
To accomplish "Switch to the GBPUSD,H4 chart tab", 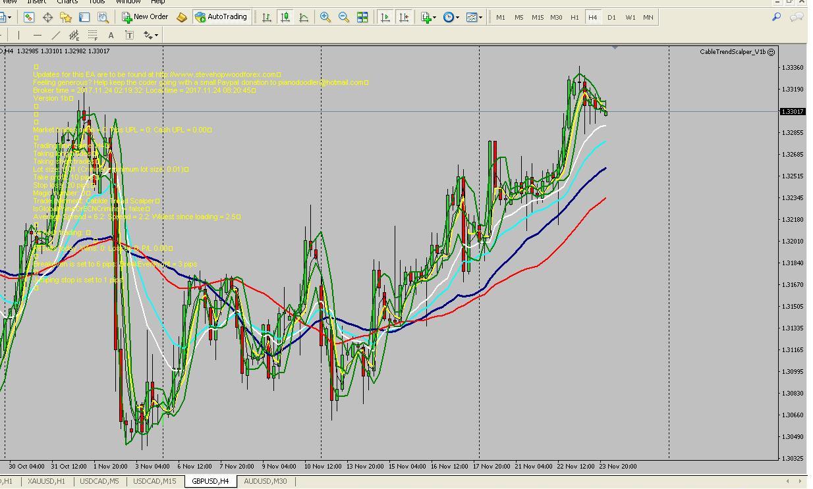I will click(x=210, y=481).
